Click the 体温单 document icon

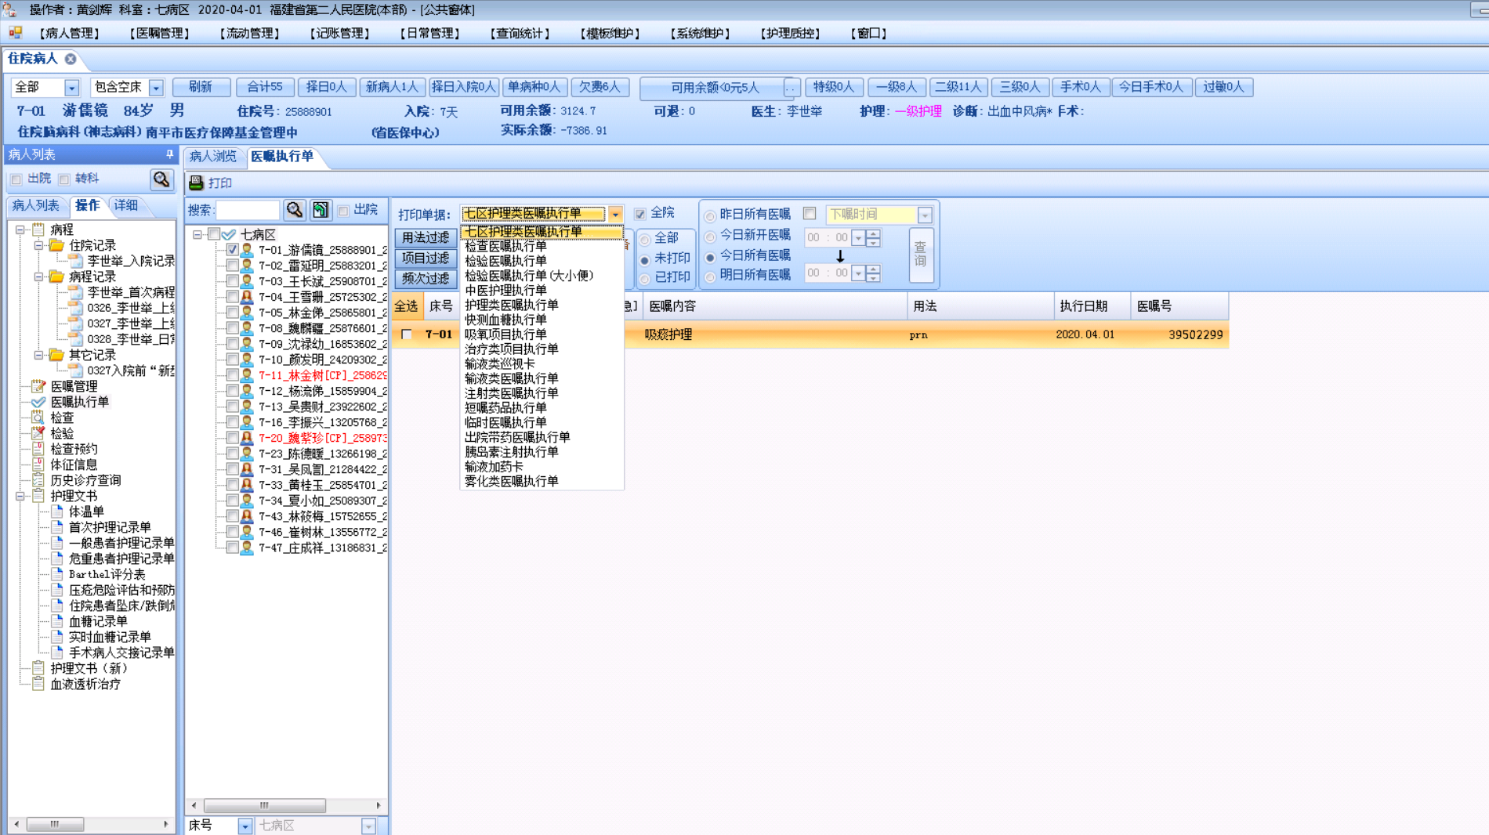point(56,511)
